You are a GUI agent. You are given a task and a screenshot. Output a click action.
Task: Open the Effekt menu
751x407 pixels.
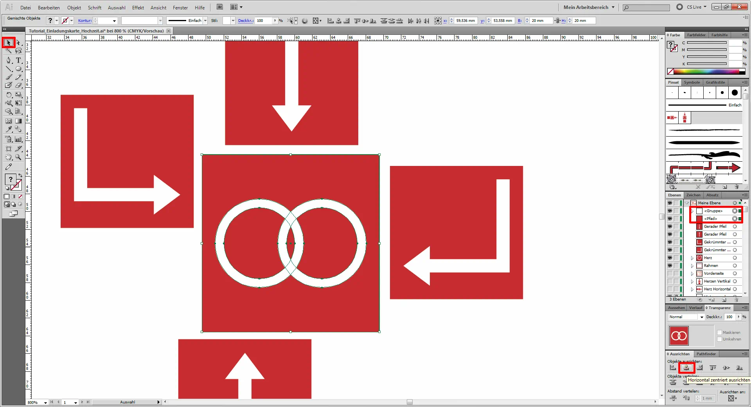click(x=138, y=7)
